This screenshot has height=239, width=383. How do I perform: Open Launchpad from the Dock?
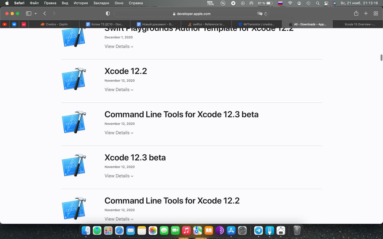coord(108,230)
